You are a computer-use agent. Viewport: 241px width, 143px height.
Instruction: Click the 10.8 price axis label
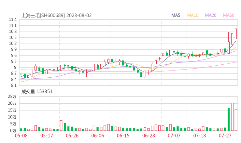pos(13,32)
